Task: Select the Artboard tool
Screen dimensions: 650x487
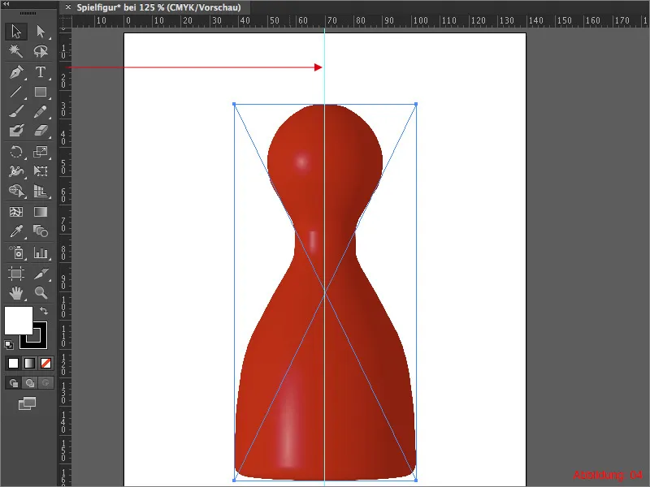Action: (x=16, y=274)
